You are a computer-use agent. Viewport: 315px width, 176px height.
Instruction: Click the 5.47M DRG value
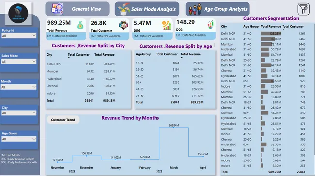(142, 23)
